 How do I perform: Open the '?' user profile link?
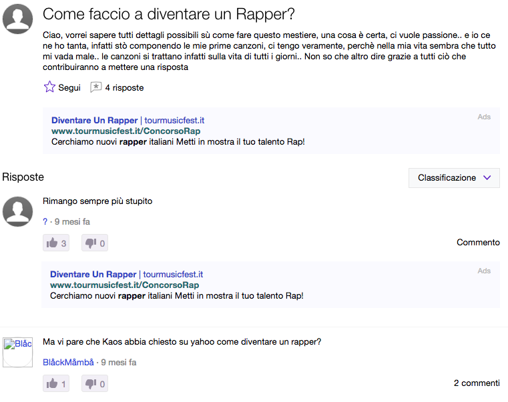pyautogui.click(x=45, y=222)
